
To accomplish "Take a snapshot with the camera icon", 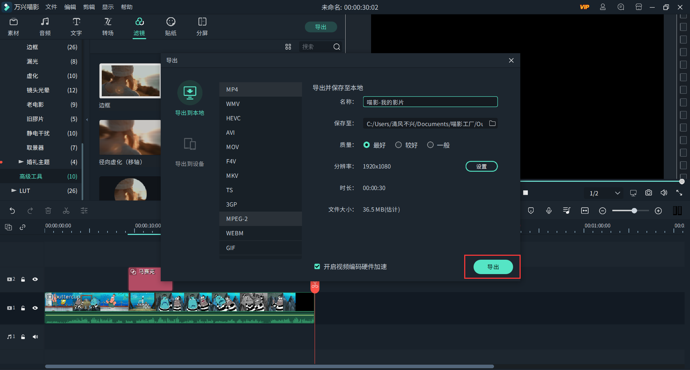I will (648, 193).
